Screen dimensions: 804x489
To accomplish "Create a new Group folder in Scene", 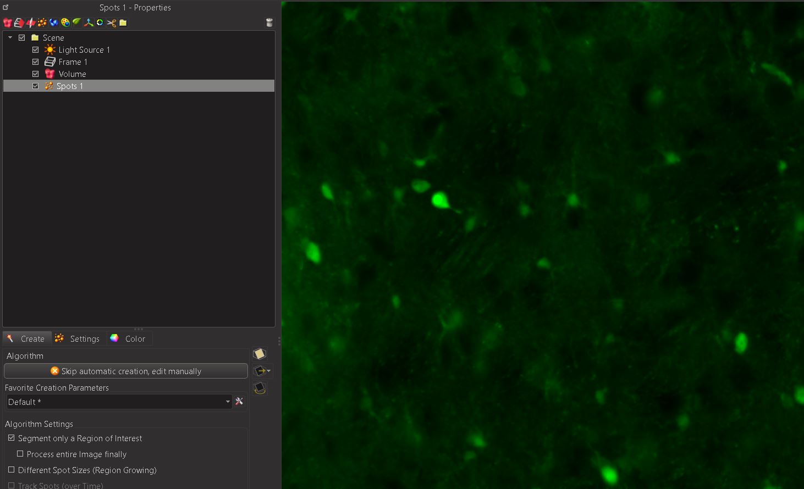I will 122,23.
